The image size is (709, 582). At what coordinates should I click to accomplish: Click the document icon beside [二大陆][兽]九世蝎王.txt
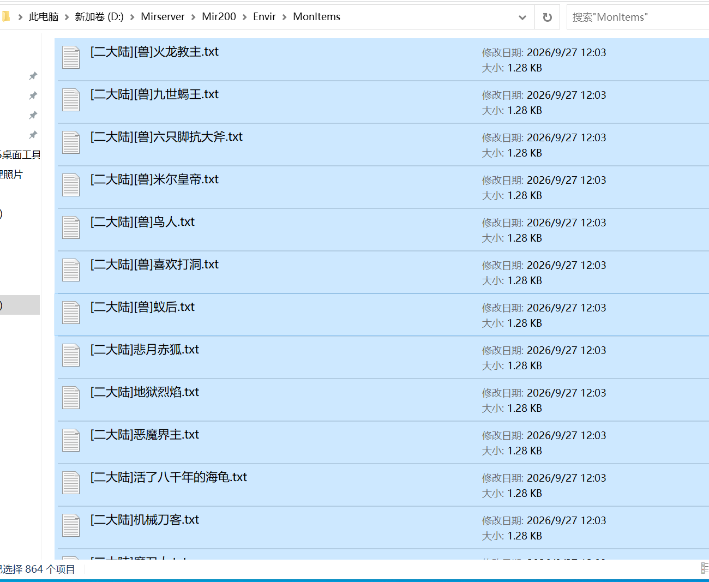click(71, 100)
